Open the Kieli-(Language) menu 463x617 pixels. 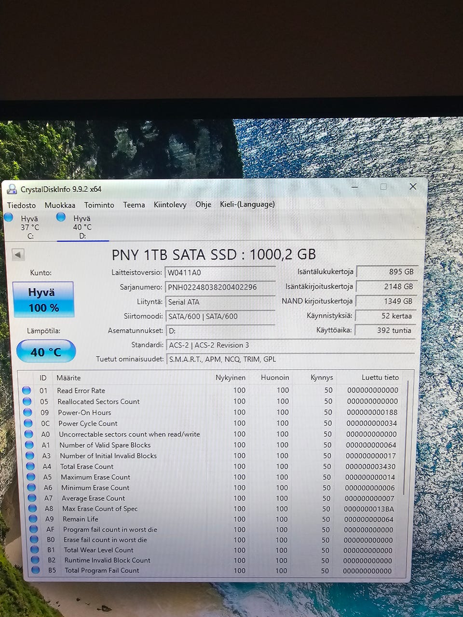point(247,204)
